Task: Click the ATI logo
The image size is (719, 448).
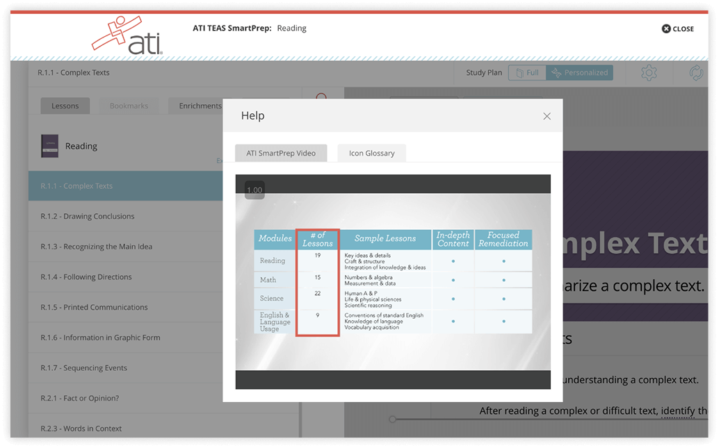Action: tap(129, 35)
